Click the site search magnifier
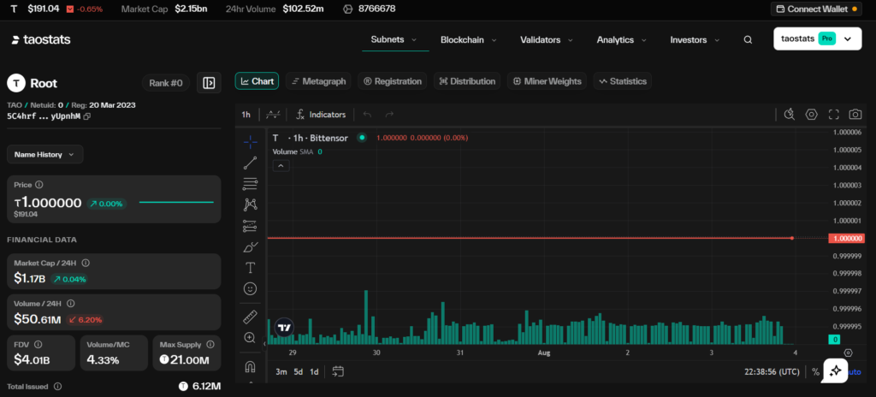Screen dimensions: 876x397 point(748,39)
